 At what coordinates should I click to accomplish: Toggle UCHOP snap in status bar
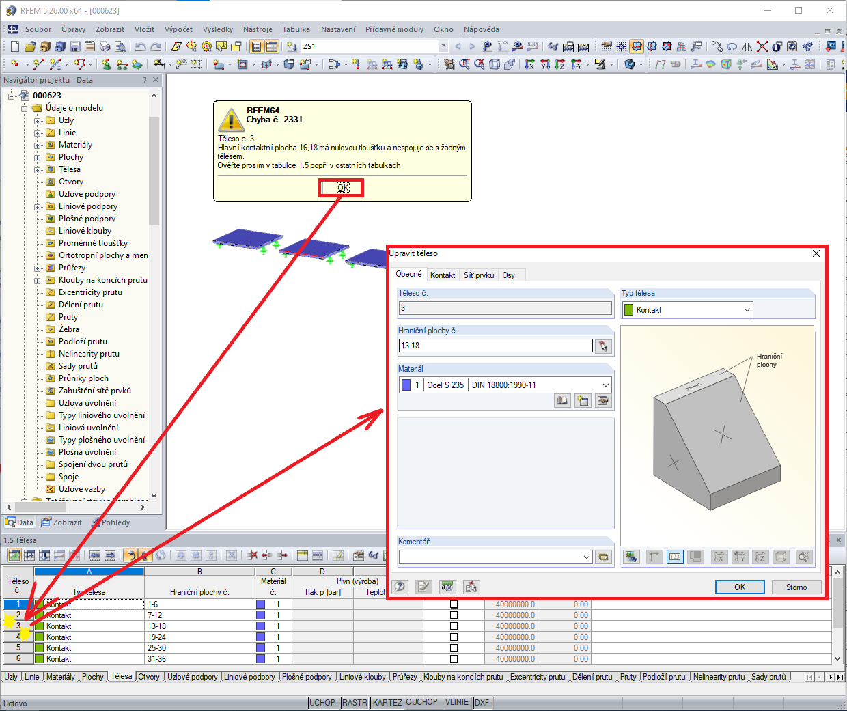(322, 702)
